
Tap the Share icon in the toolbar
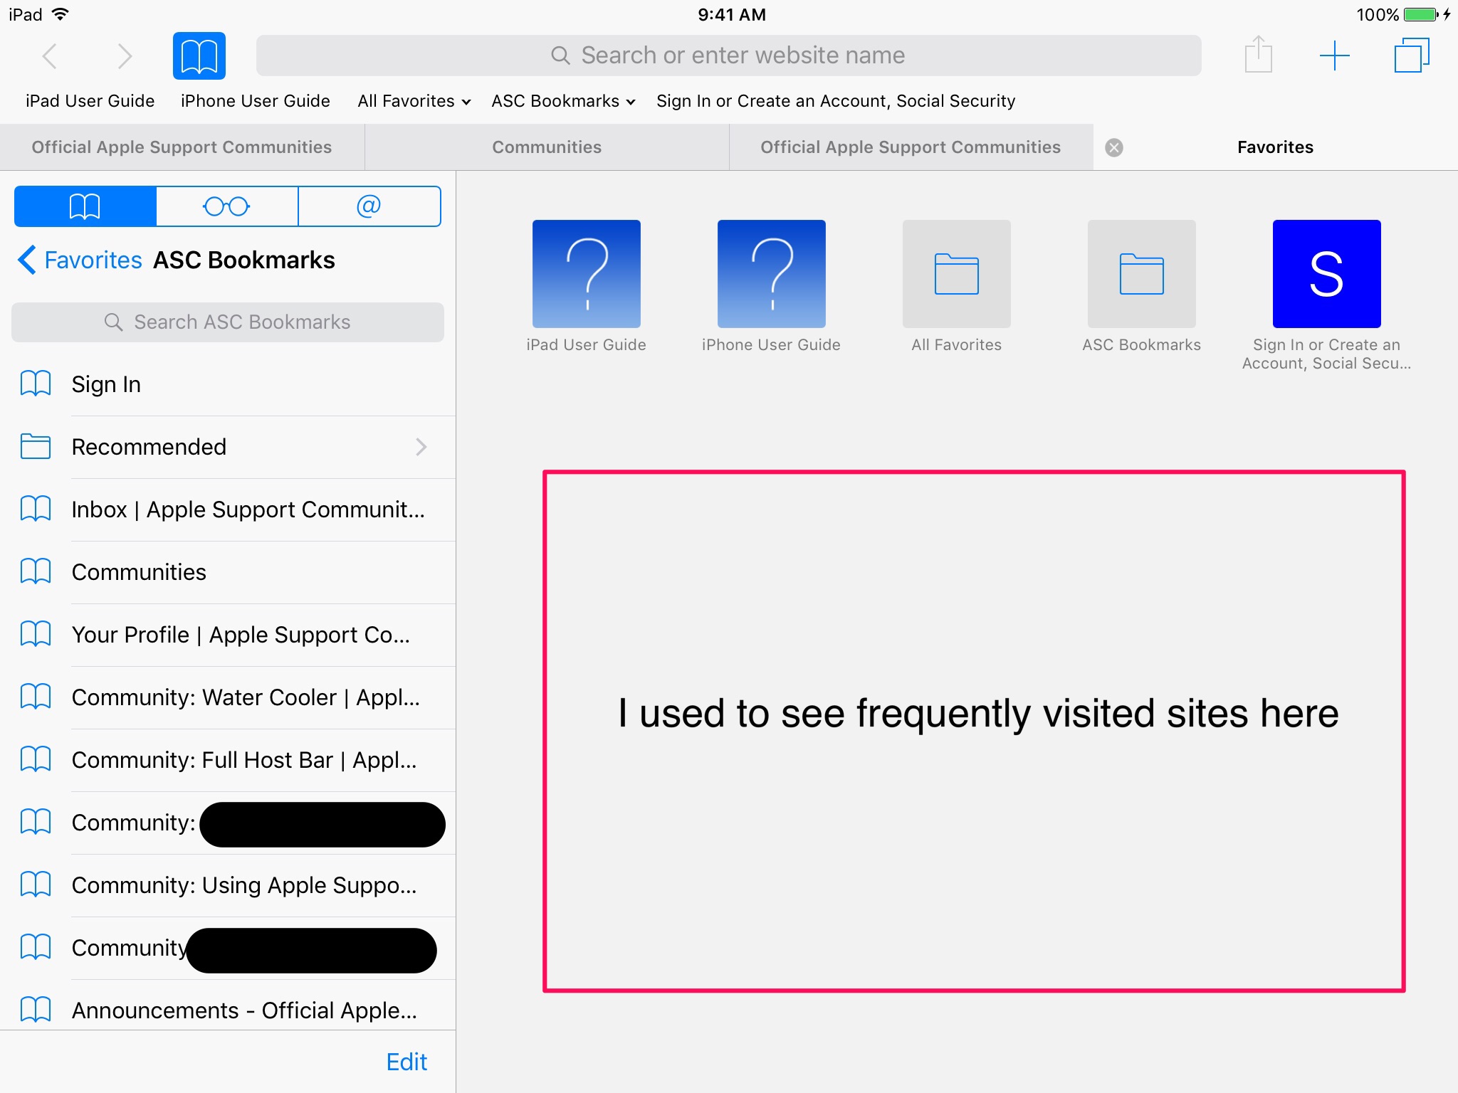(1259, 55)
